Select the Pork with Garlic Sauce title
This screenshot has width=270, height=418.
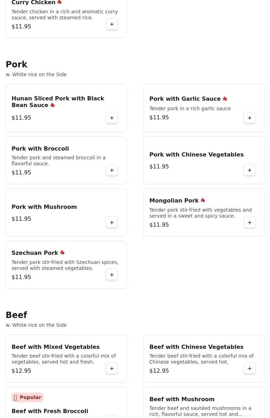pos(185,99)
